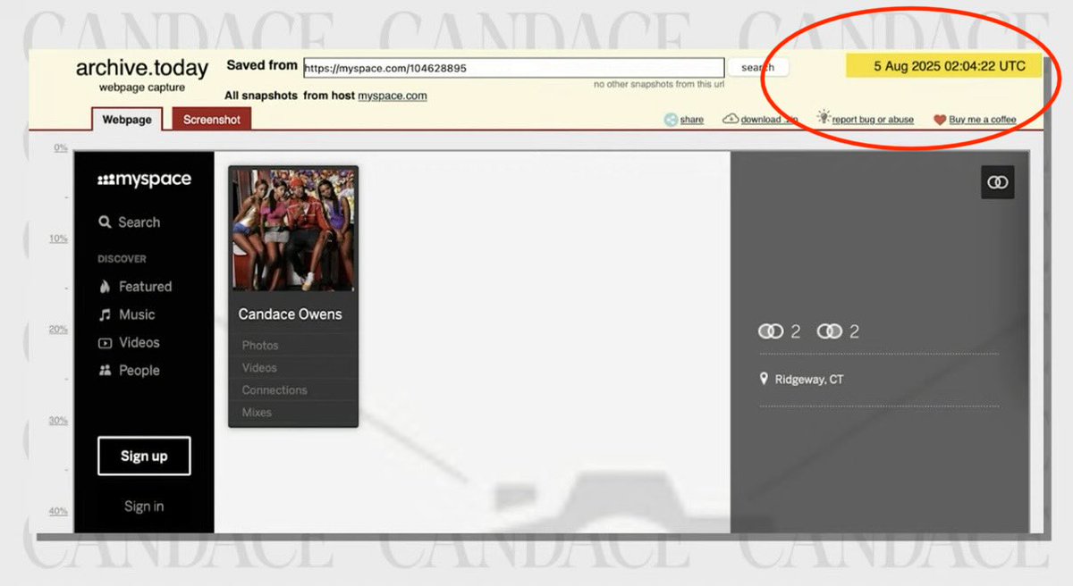Click the Sign up button
This screenshot has height=586, width=1073.
(144, 456)
